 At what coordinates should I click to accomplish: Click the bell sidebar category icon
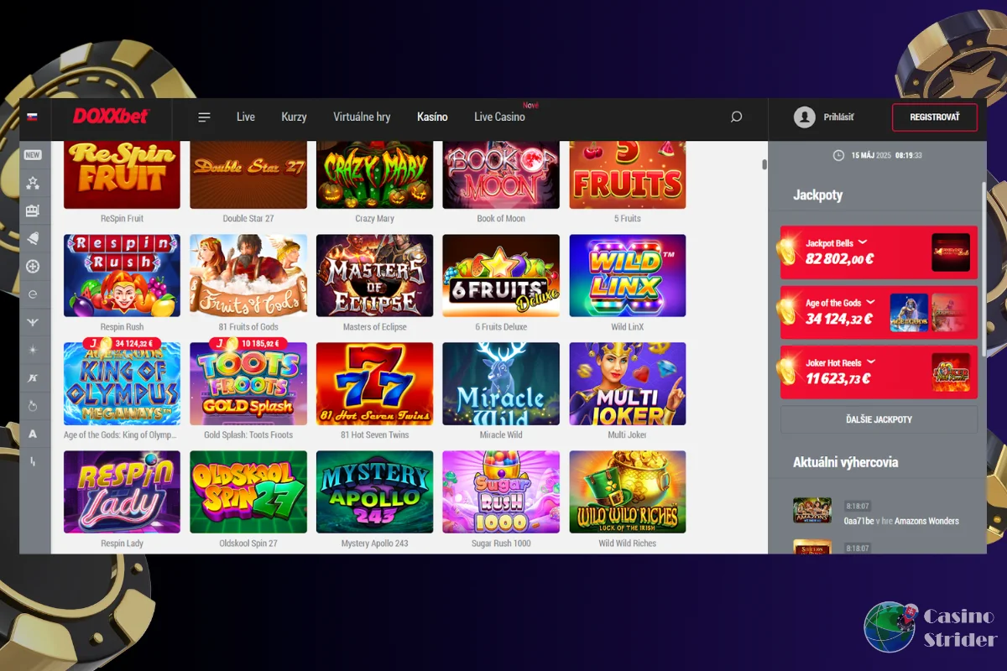coord(33,238)
